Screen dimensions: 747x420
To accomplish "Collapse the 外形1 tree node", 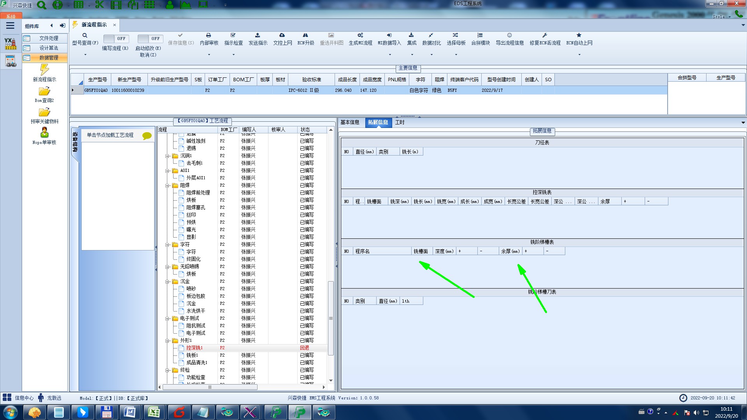I will [x=167, y=341].
